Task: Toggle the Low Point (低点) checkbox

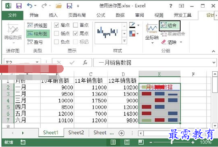Action: pos(56,33)
